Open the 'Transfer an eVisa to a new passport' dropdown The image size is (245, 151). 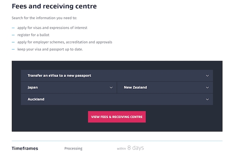coord(117,76)
